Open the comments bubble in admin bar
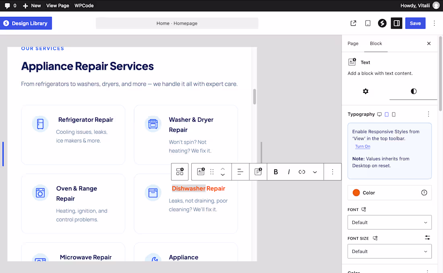The width and height of the screenshot is (443, 273). click(x=10, y=6)
